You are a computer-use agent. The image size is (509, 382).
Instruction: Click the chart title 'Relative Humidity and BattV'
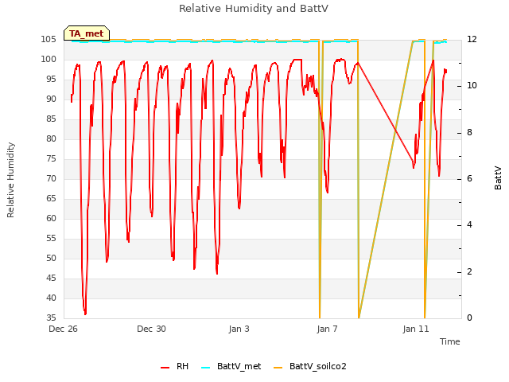click(x=254, y=9)
